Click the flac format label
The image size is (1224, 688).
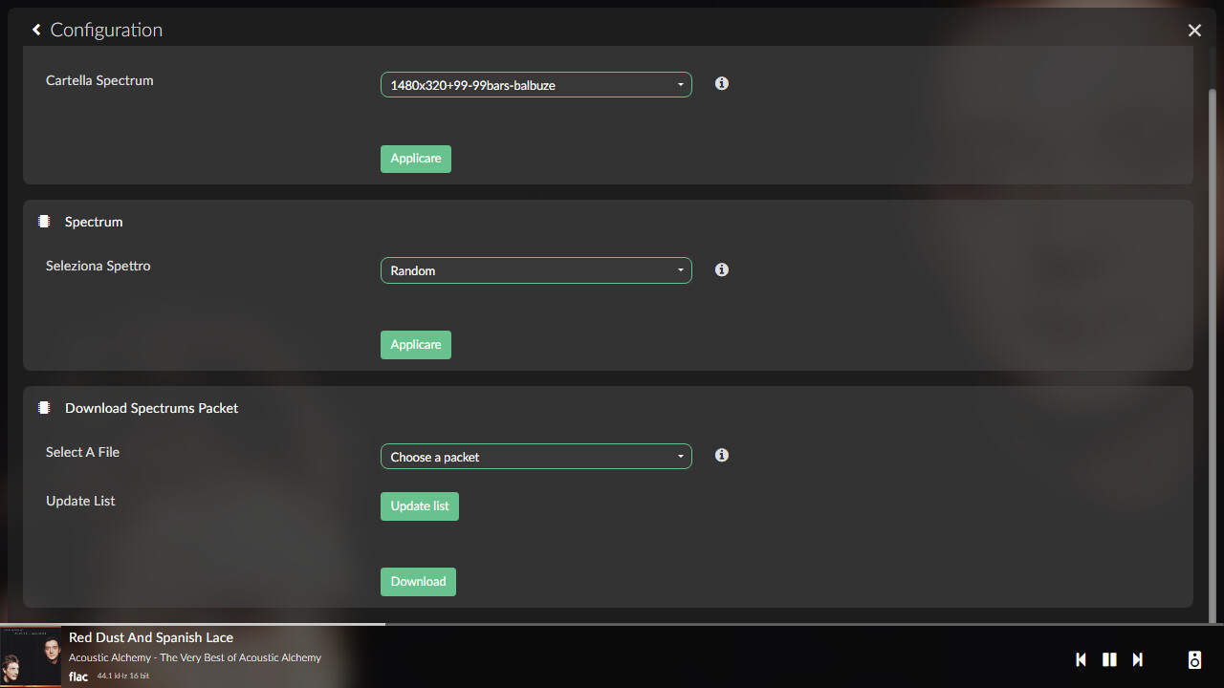click(x=78, y=677)
